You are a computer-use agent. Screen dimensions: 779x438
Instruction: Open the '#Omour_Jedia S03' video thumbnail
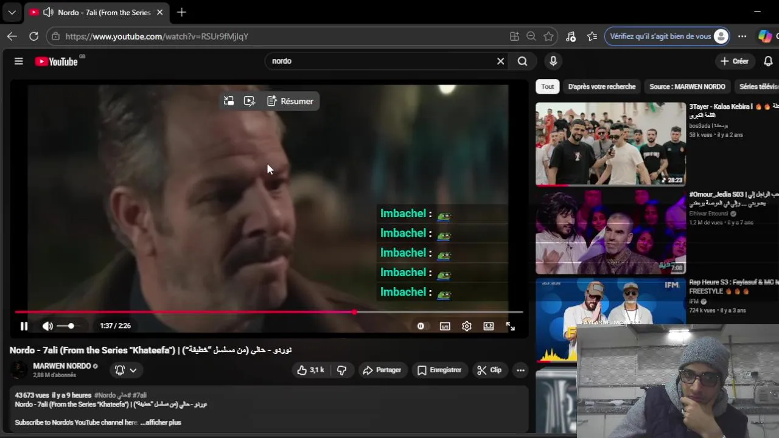610,232
